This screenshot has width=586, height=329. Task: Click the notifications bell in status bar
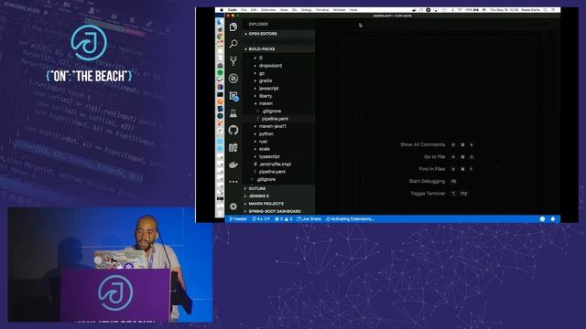click(x=553, y=219)
